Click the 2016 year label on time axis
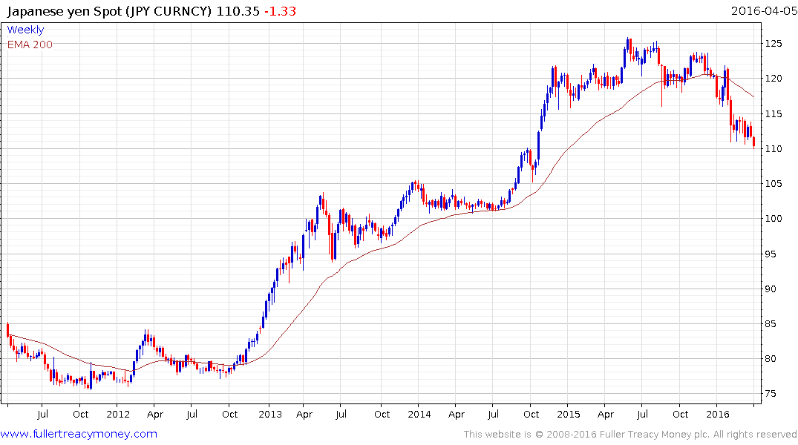Image resolution: width=798 pixels, height=445 pixels. (718, 414)
